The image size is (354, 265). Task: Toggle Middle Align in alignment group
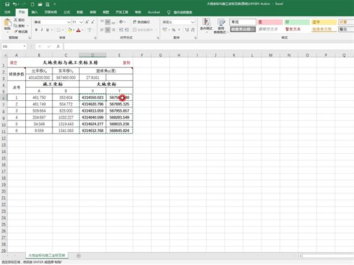point(108,22)
